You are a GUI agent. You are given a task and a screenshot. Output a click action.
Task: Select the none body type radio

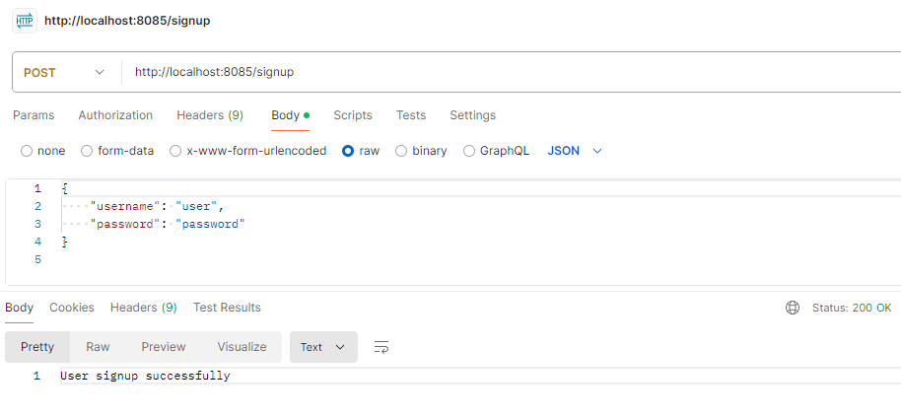point(28,151)
